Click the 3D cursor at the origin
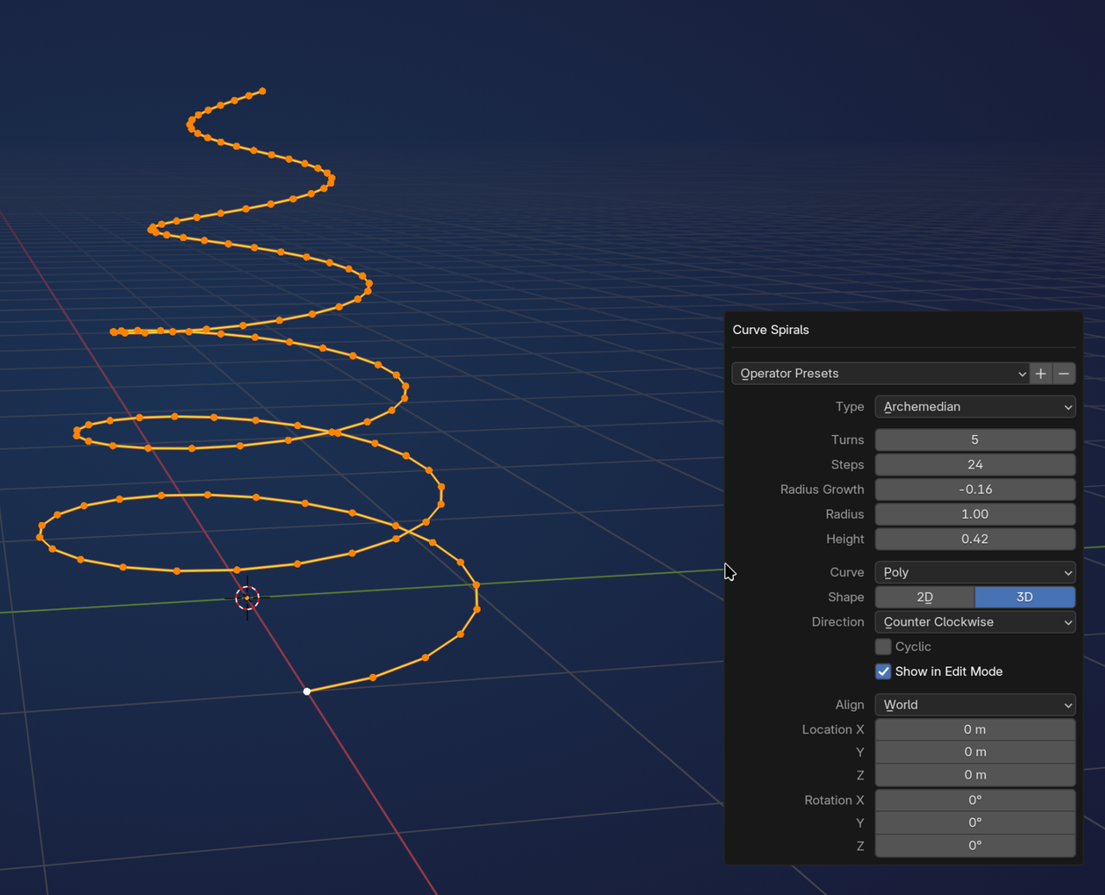This screenshot has width=1105, height=895. point(248,597)
